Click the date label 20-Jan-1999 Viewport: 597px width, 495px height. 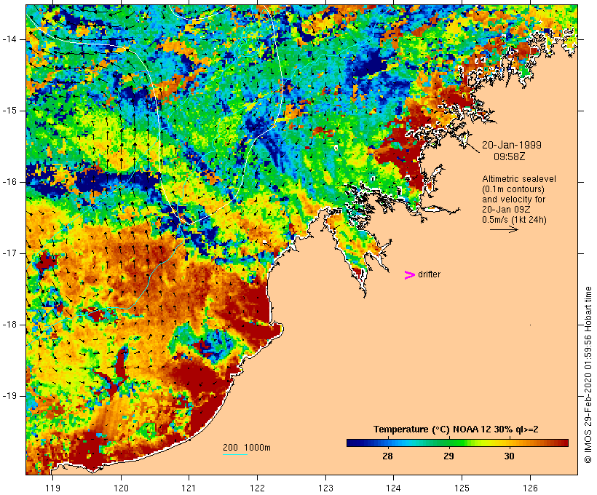point(512,145)
